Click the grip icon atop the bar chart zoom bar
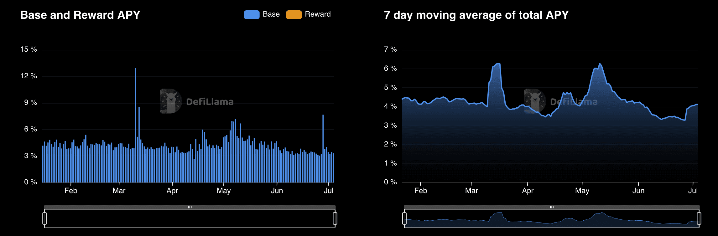 pyautogui.click(x=190, y=207)
